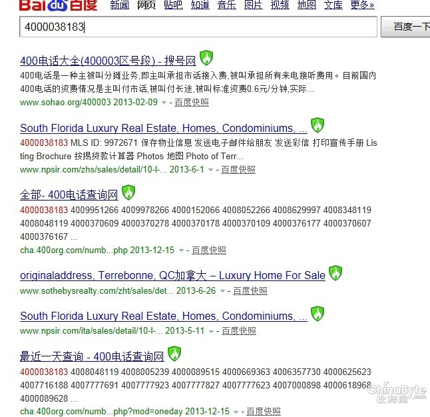430x417 pixels.
Task: Switch to 贴吧 tab
Action: (173, 5)
